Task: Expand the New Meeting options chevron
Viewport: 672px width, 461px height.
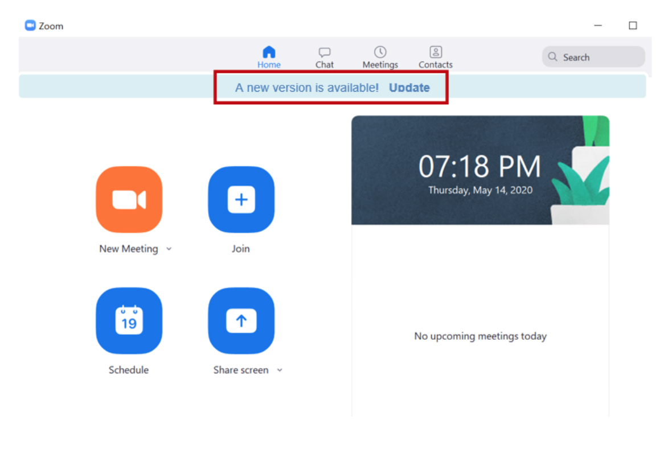Action: [x=169, y=249]
